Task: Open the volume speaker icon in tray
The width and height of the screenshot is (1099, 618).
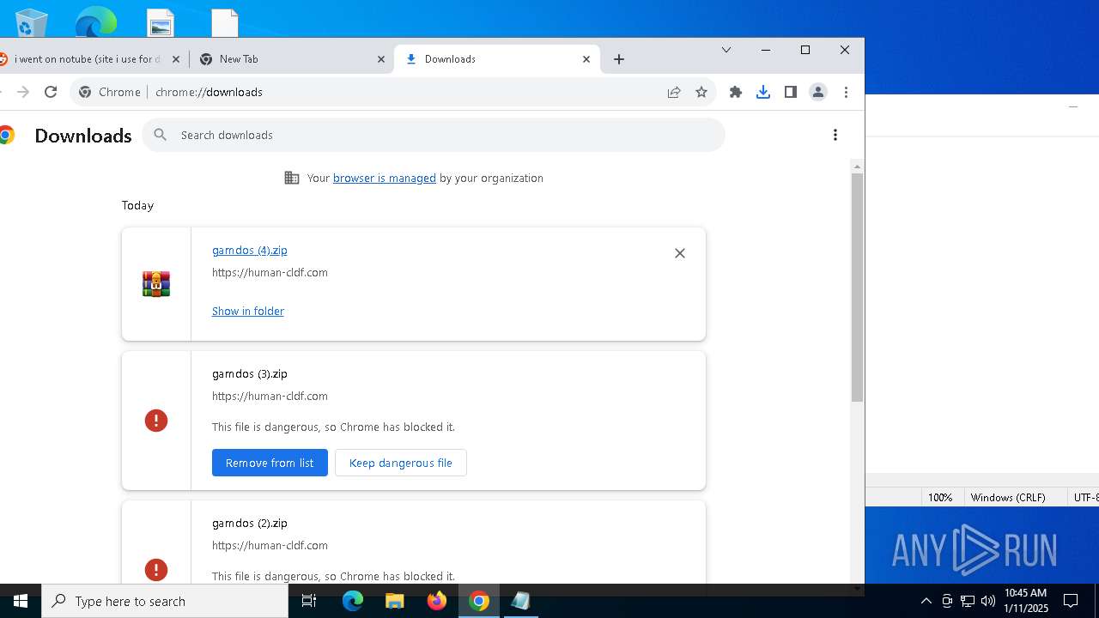Action: [988, 601]
